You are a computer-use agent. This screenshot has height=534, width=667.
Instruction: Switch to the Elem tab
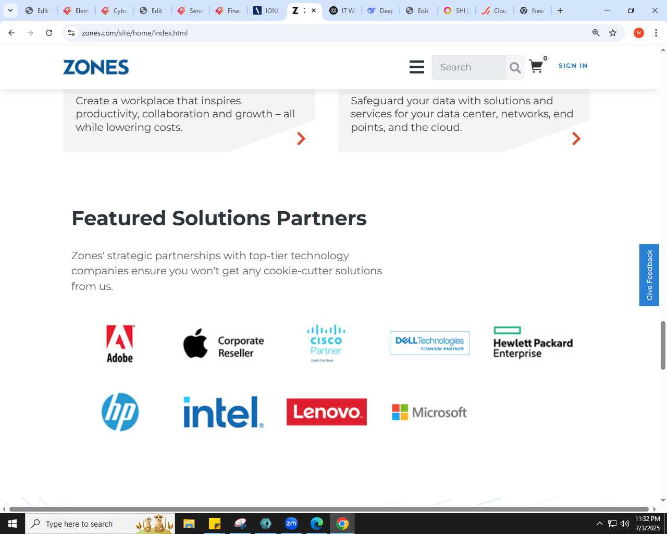click(76, 10)
